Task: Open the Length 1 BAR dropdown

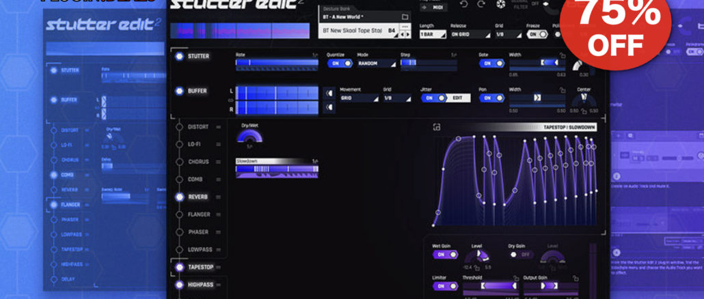Action: pos(433,35)
